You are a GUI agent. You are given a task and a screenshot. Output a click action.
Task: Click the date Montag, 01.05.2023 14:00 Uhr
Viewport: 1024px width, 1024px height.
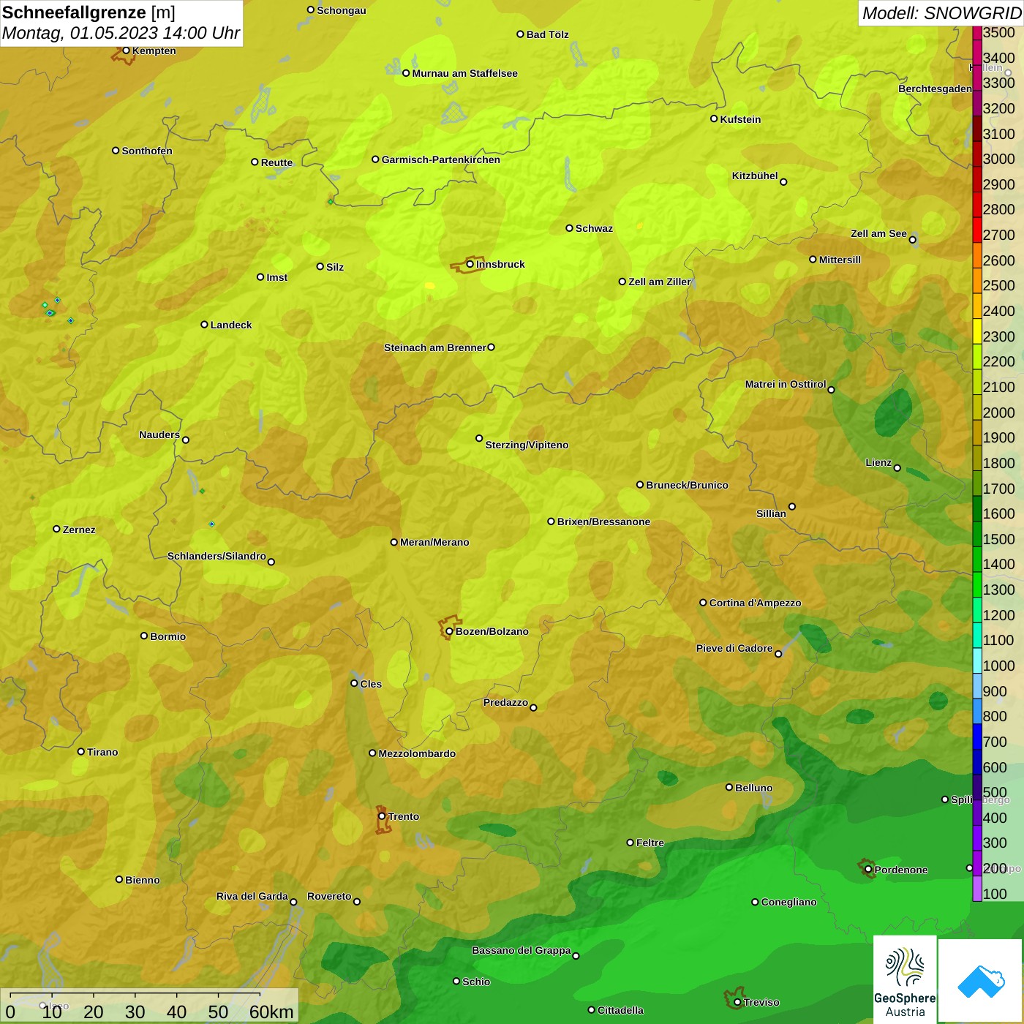point(121,33)
